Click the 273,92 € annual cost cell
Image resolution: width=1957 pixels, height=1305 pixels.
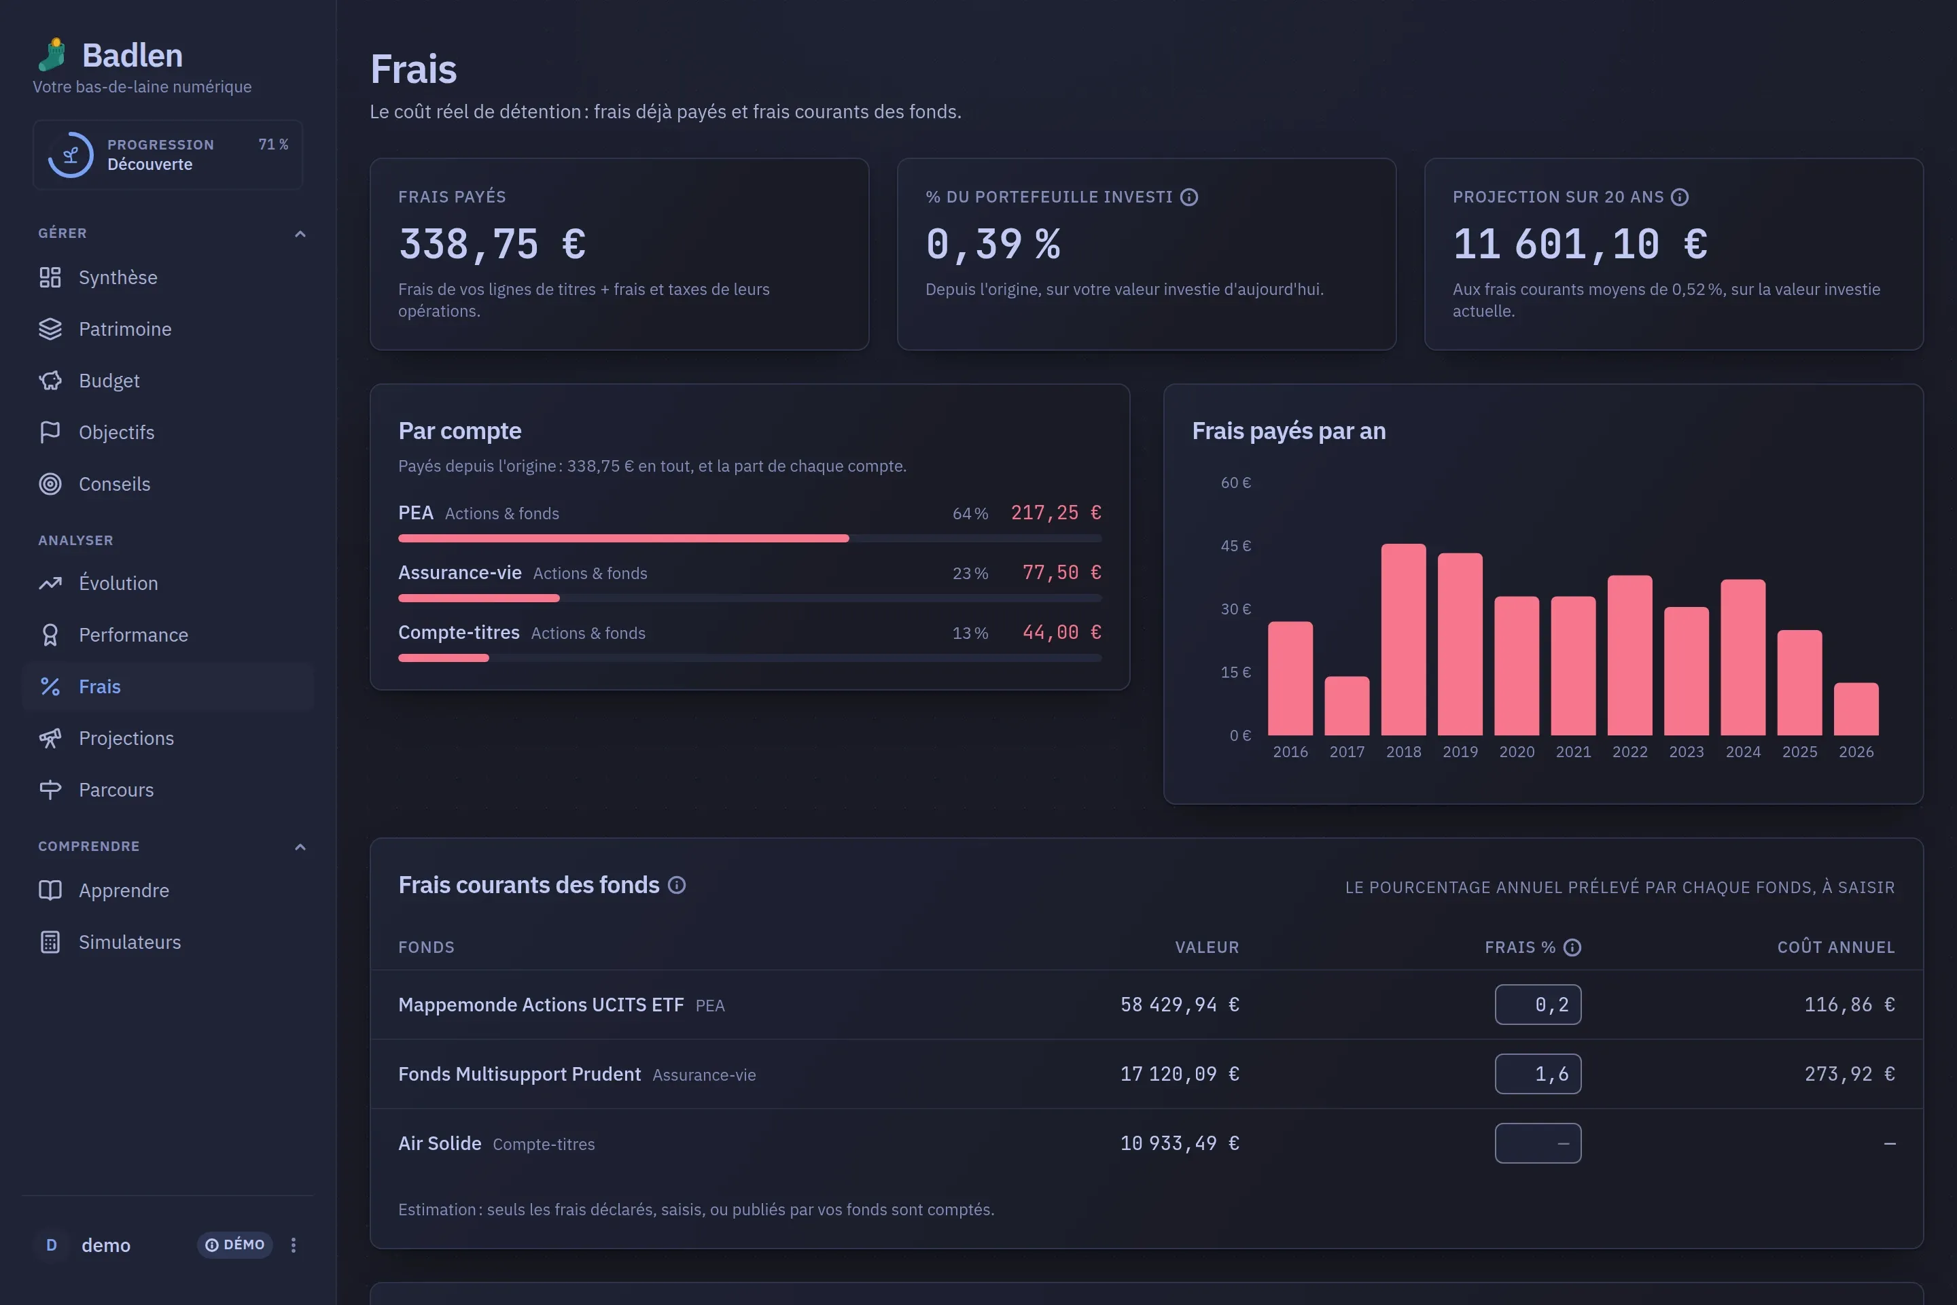[1849, 1074]
